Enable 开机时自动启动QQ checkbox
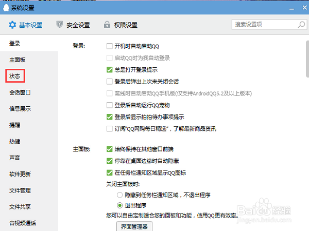The image size is (309, 231). [109, 46]
